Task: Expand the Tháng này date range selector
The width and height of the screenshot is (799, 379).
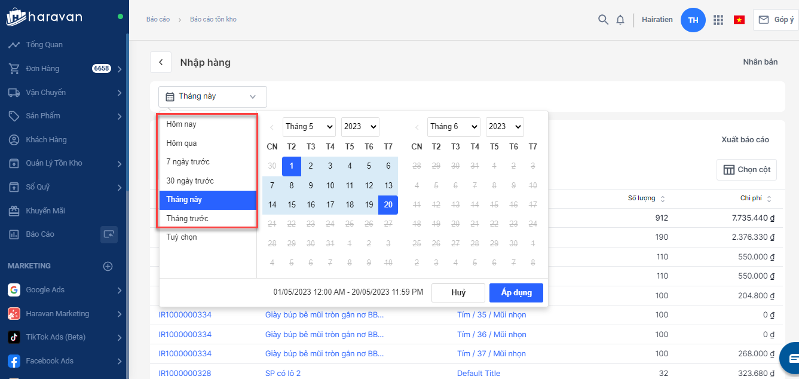Action: (x=212, y=96)
